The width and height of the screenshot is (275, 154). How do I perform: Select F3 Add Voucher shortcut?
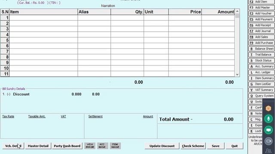pos(261,13)
